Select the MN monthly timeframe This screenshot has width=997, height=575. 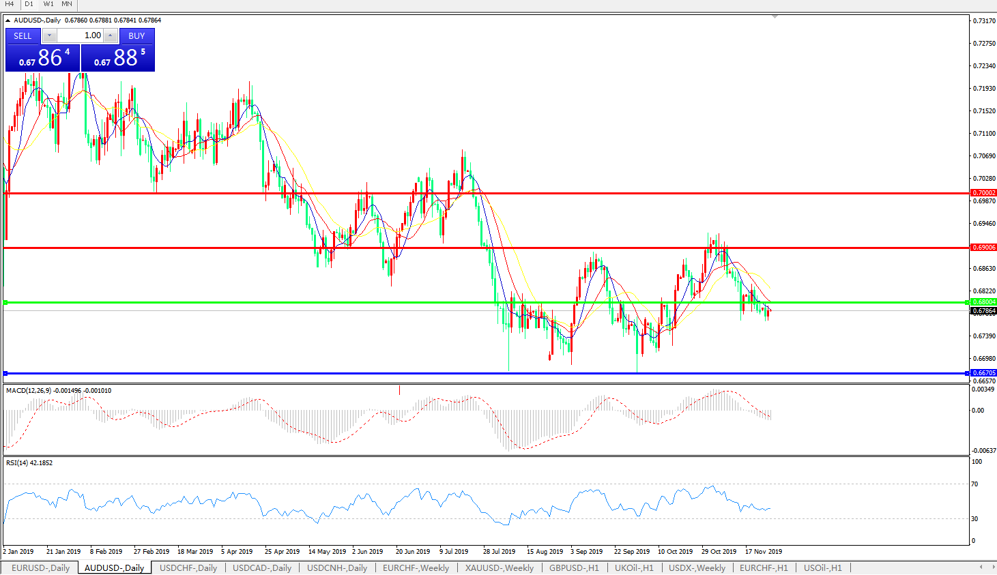pos(67,4)
